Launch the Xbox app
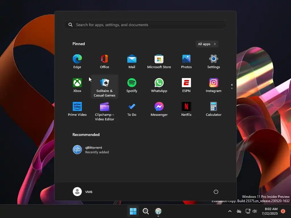This screenshot has height=218, width=291. pos(77,85)
